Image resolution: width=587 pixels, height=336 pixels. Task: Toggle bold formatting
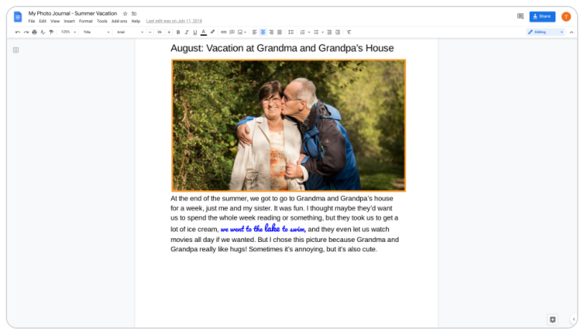[x=178, y=32]
